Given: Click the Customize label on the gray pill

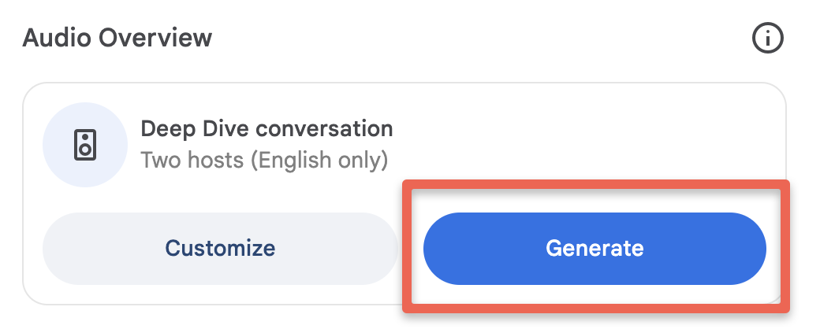Looking at the screenshot, I should (220, 249).
